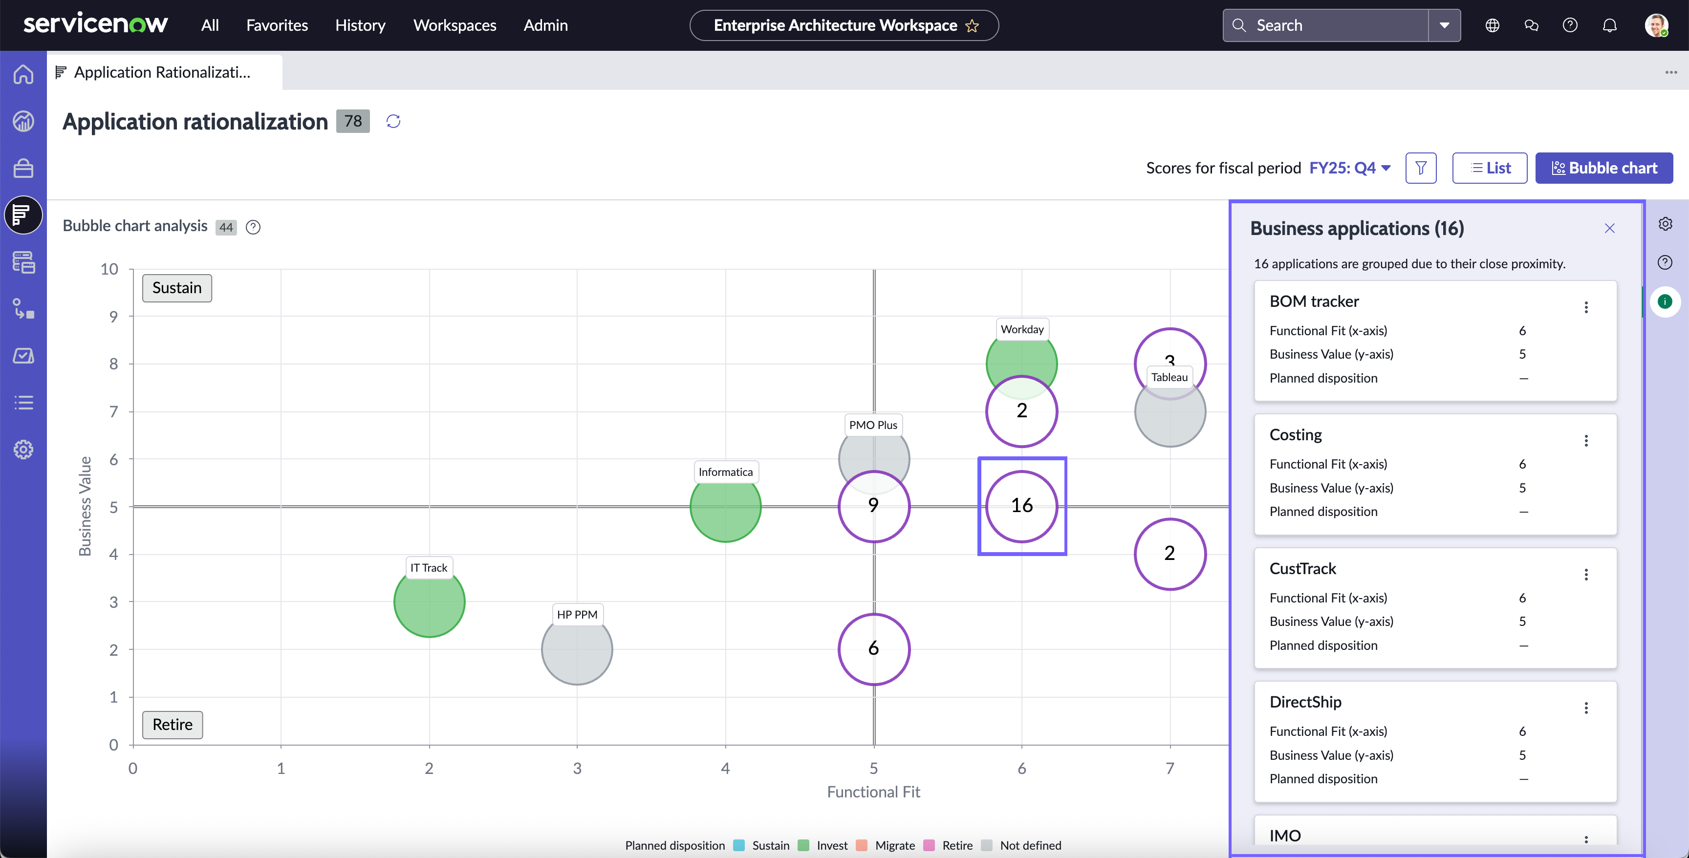Select the IT Track bubble
Screen dimensions: 1689x858
[x=429, y=601]
